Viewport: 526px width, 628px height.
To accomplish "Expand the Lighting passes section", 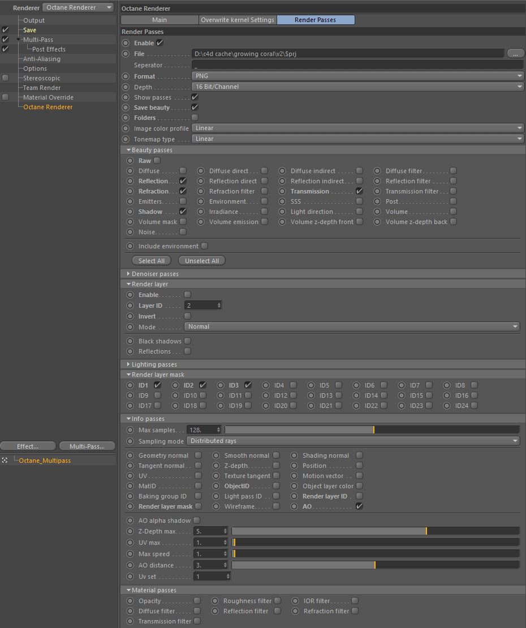I will (x=128, y=364).
